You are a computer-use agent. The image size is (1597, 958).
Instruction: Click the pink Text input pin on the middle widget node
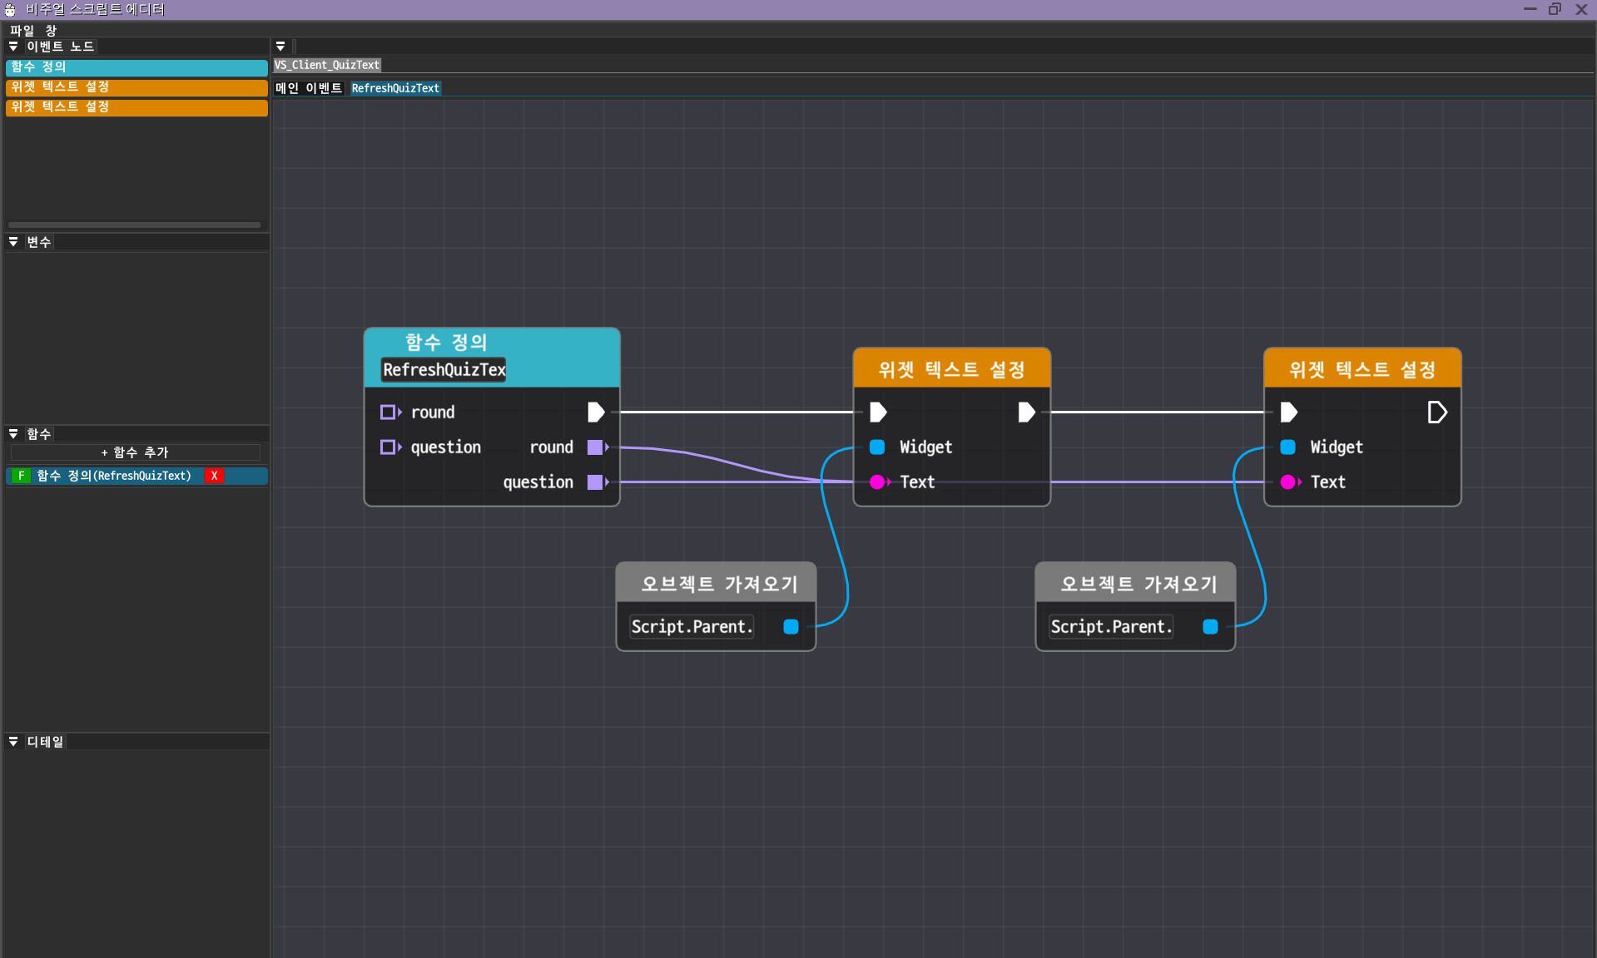click(877, 482)
